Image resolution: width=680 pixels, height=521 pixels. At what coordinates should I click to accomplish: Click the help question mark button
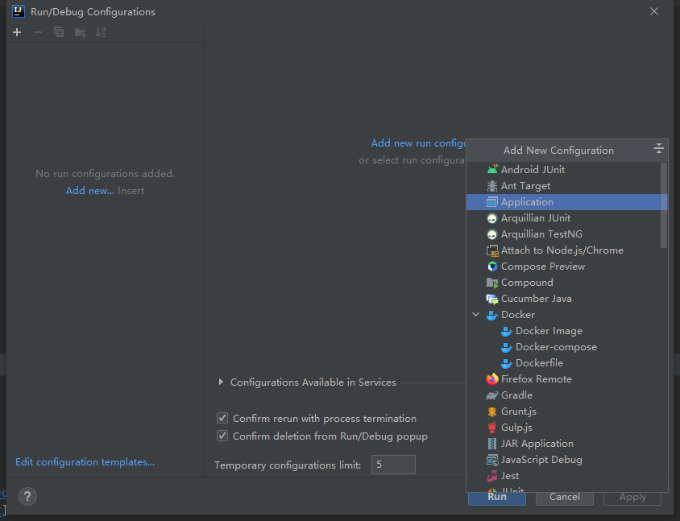(x=27, y=497)
